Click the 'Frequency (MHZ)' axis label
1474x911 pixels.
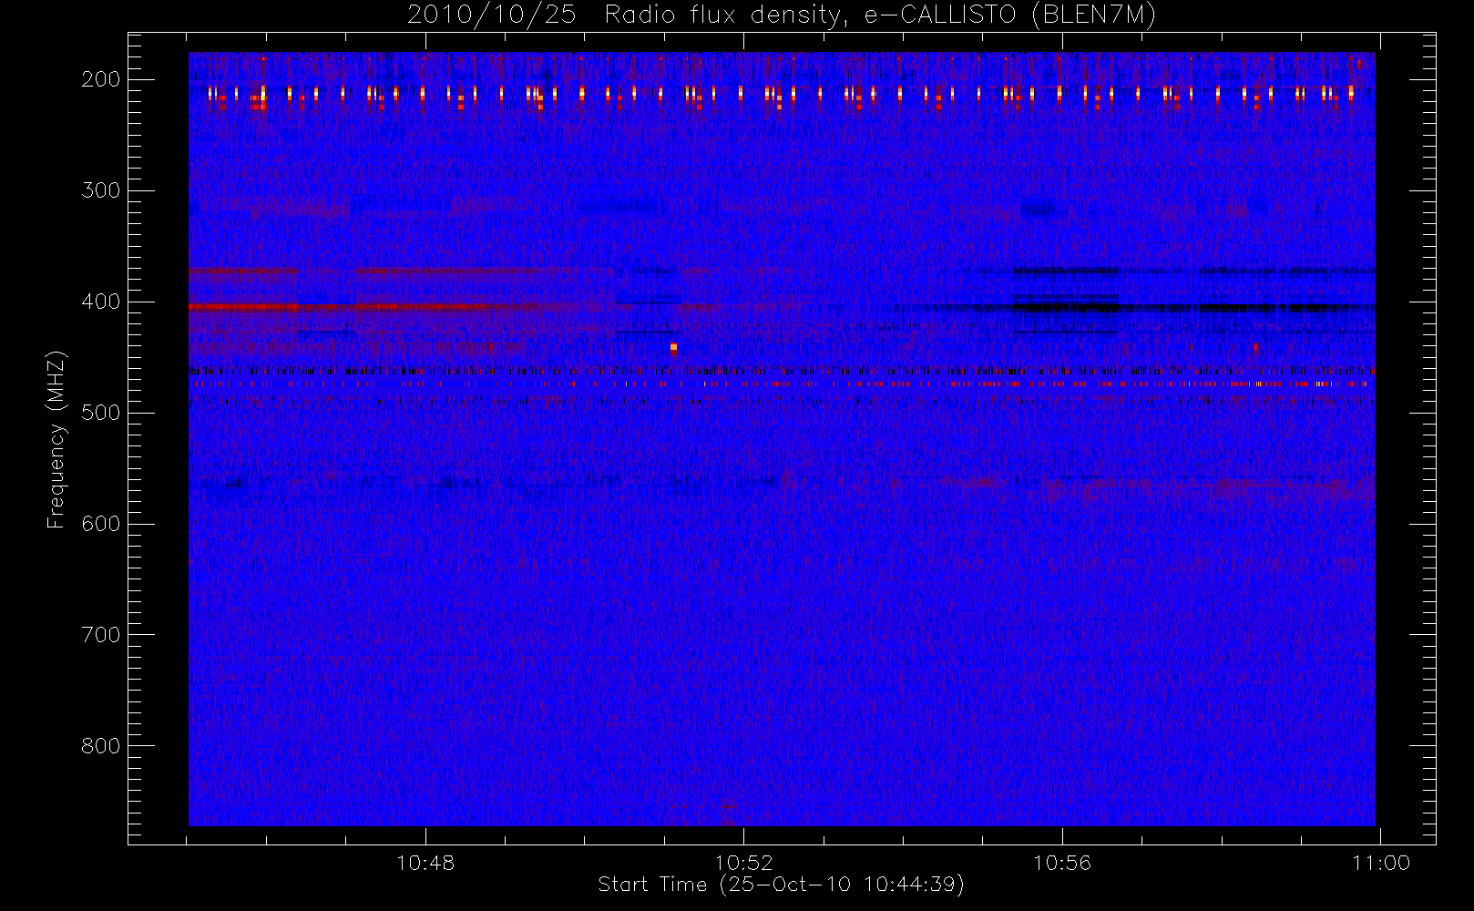click(x=56, y=439)
